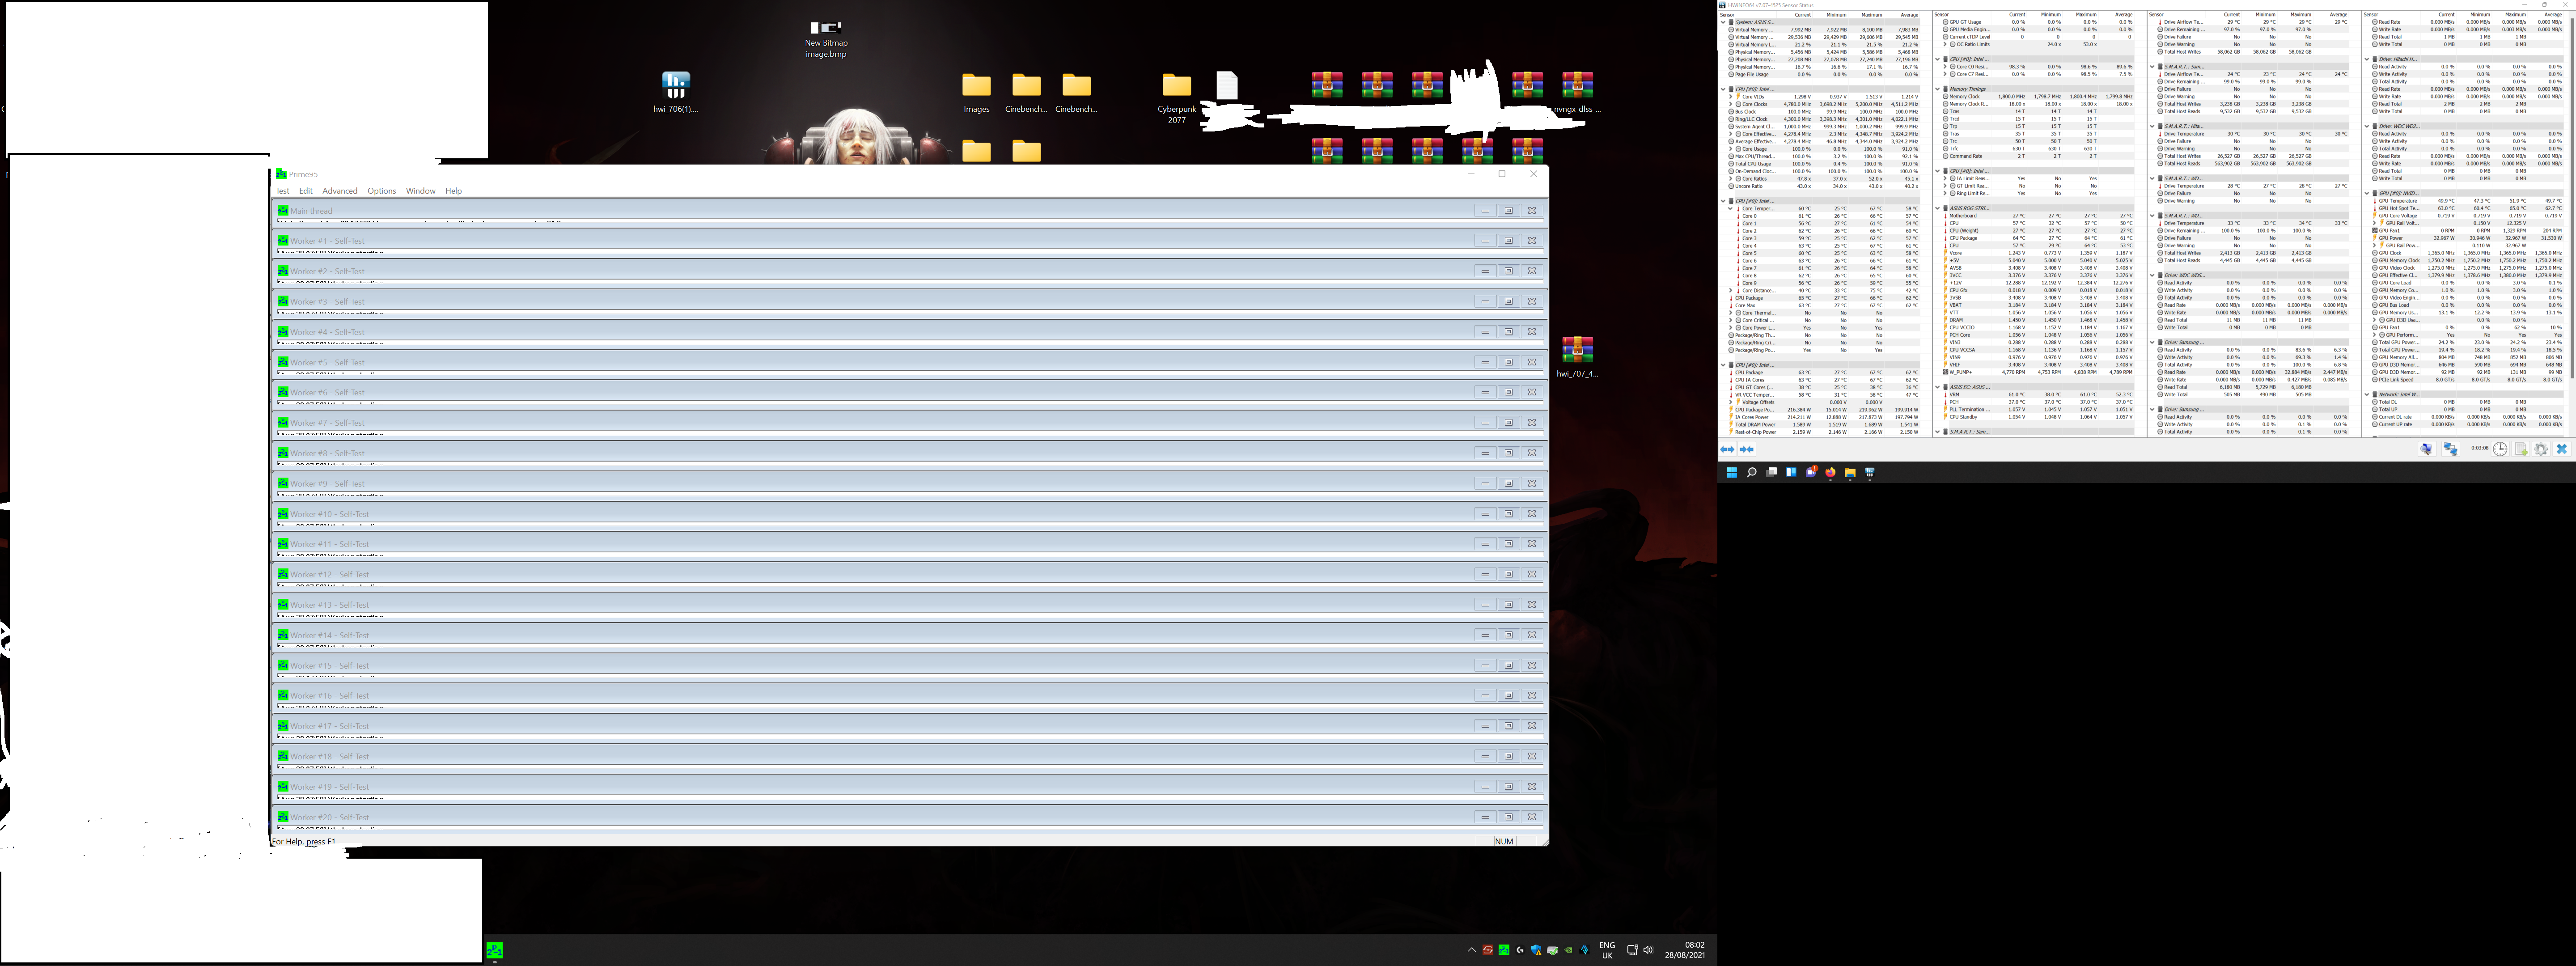Open Prime95 Advanced menu
This screenshot has width=2576, height=966.
pyautogui.click(x=340, y=191)
